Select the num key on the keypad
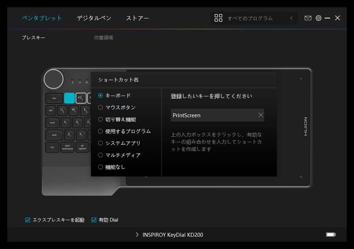The width and height of the screenshot is (354, 249). pyautogui.click(x=52, y=123)
